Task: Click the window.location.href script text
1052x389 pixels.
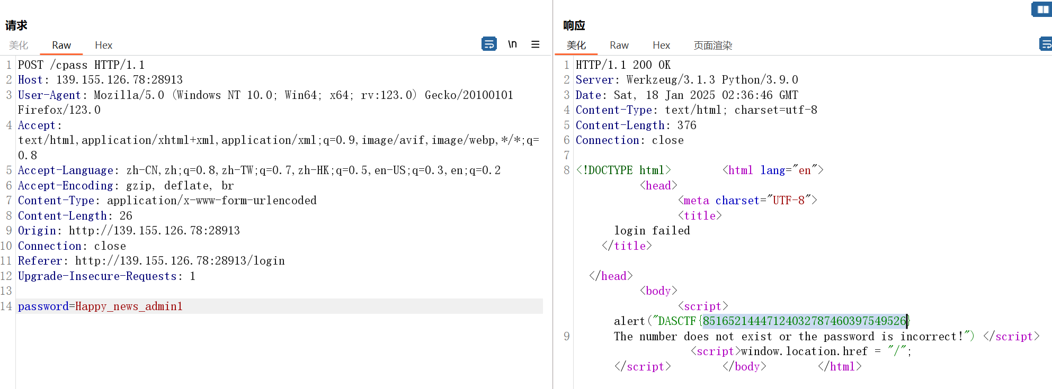Action: pyautogui.click(x=826, y=351)
